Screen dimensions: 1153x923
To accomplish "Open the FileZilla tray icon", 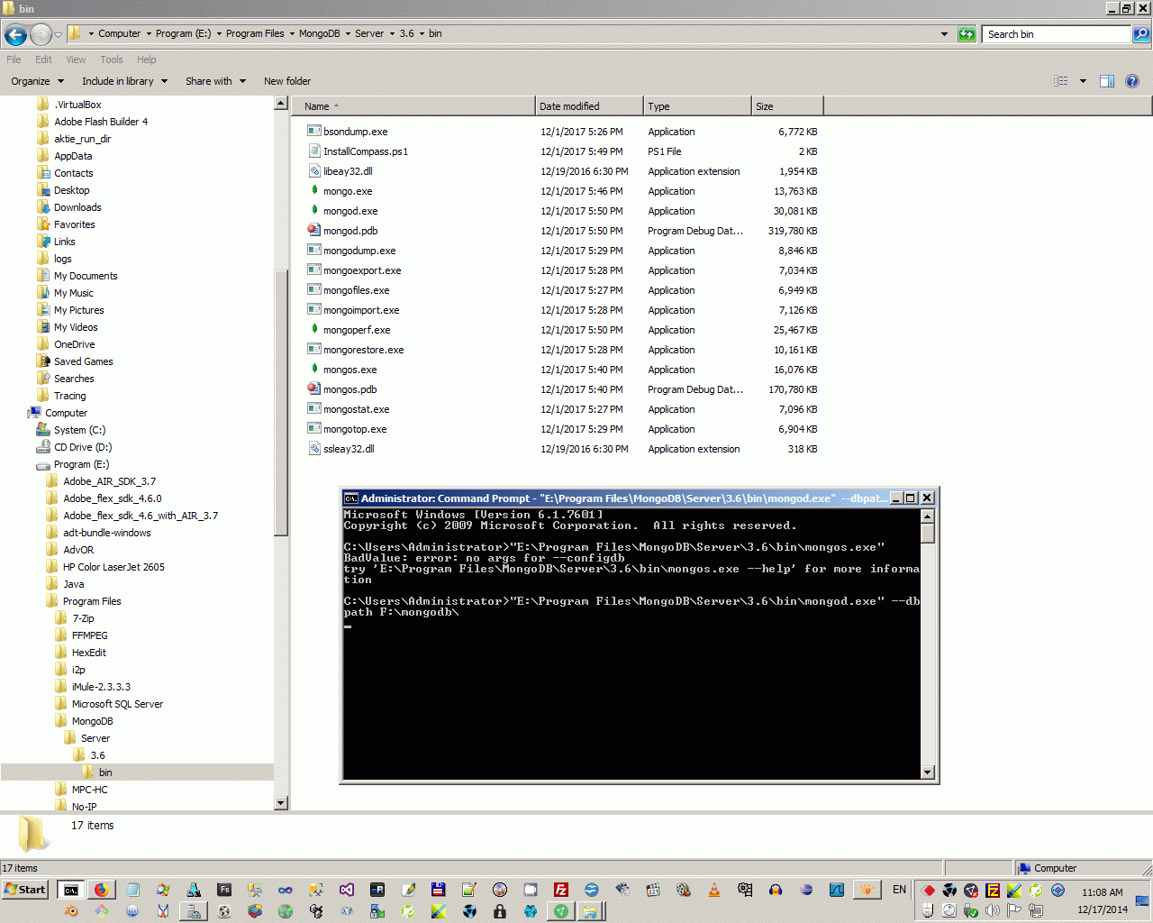I will coord(992,891).
